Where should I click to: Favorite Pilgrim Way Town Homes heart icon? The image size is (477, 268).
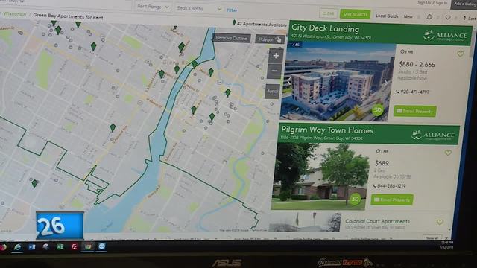pos(448,153)
